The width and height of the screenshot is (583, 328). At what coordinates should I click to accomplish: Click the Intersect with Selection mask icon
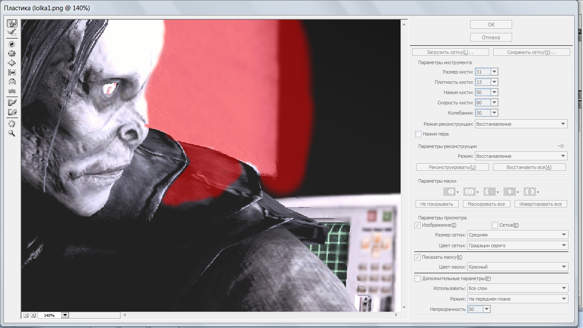point(511,192)
